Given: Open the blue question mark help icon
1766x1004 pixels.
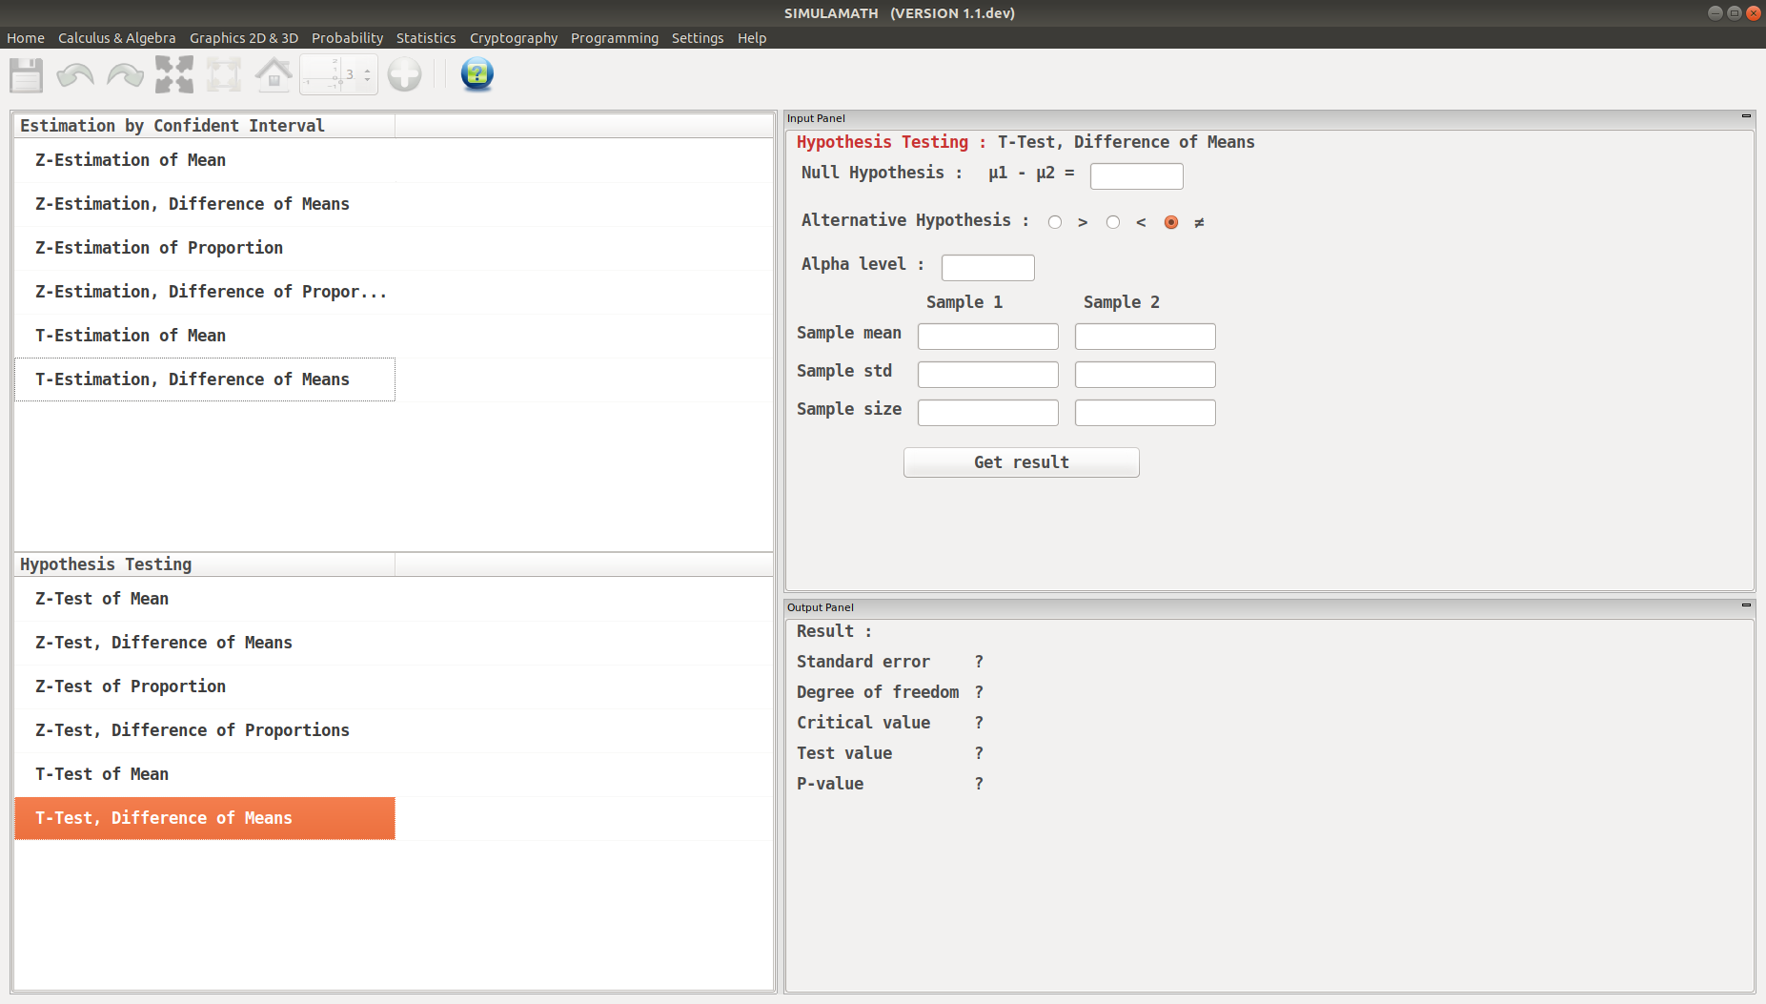Looking at the screenshot, I should (477, 74).
